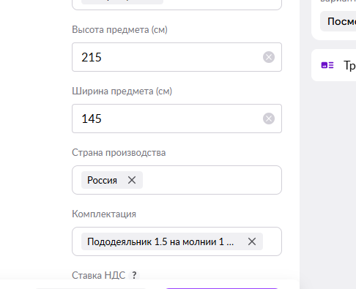This screenshot has width=356, height=289.
Task: Remove the Россия country tag
Action: pyautogui.click(x=132, y=180)
